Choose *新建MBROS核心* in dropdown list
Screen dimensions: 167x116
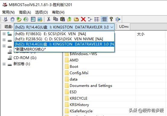tap(64, 49)
